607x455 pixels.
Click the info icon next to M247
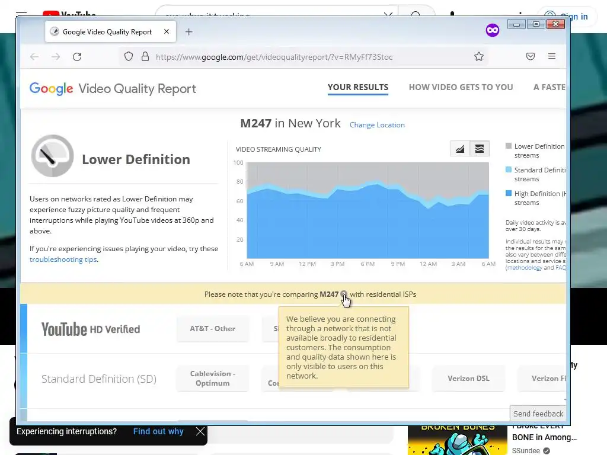click(x=344, y=294)
